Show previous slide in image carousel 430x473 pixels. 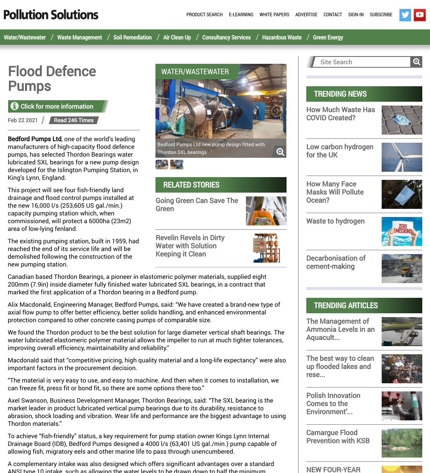(x=165, y=111)
